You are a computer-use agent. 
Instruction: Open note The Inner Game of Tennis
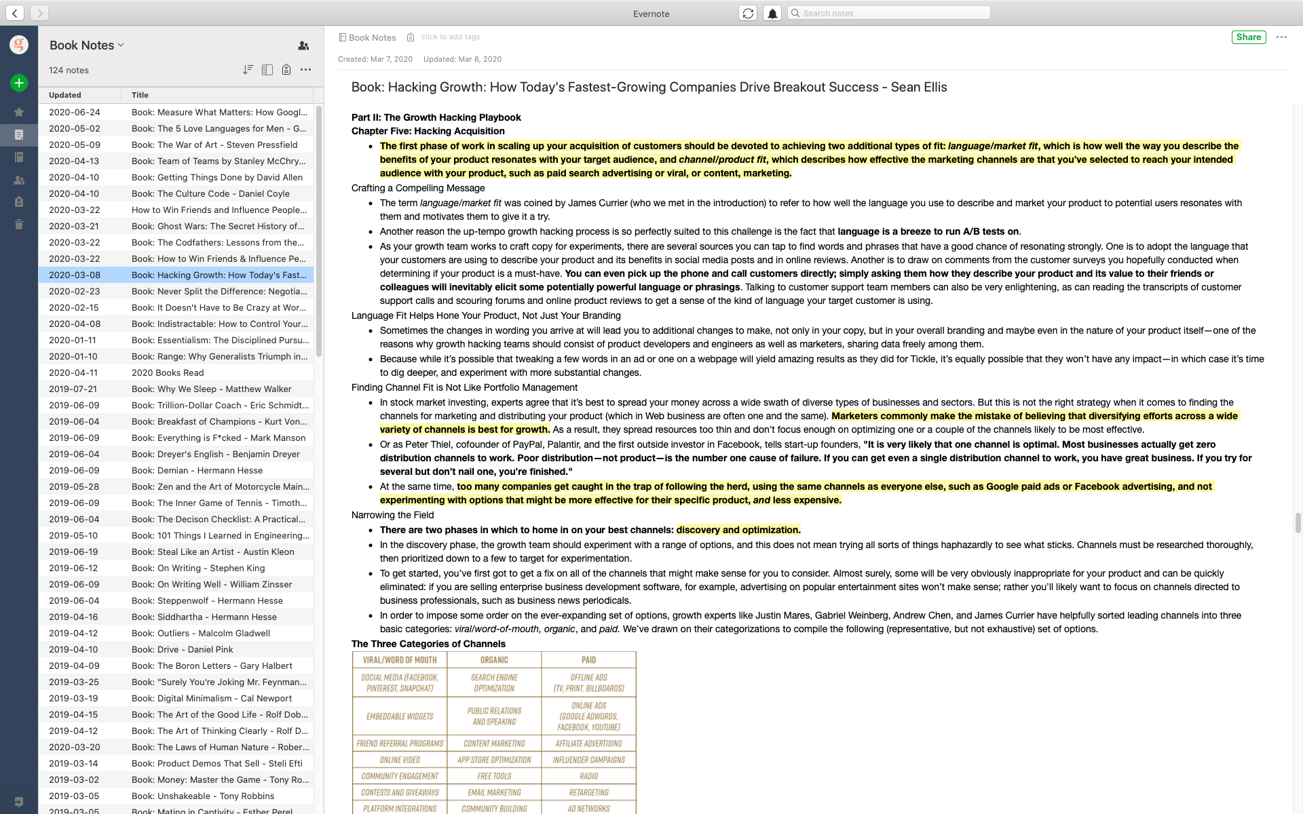[x=176, y=503]
